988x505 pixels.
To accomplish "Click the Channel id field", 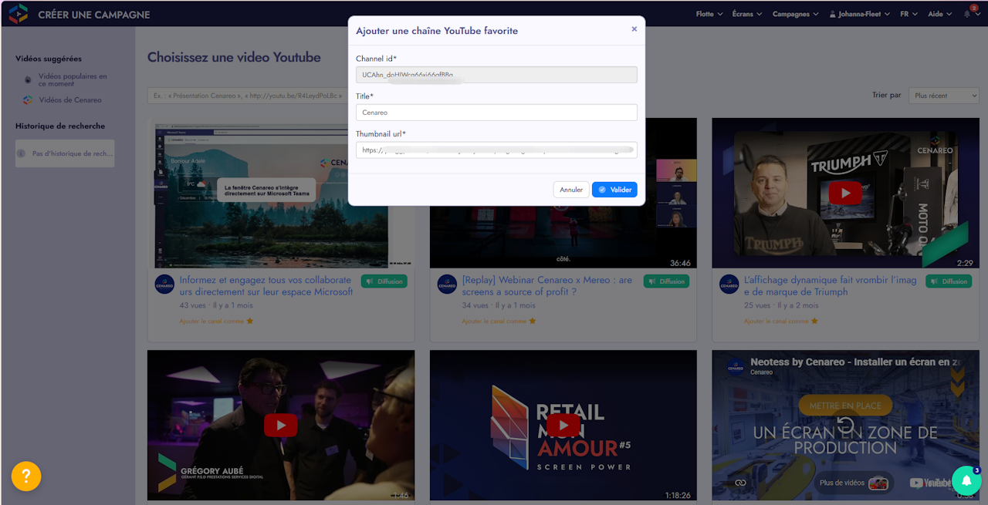I will click(x=496, y=75).
